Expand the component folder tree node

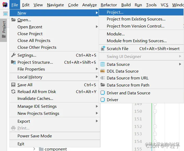tap(34, 149)
